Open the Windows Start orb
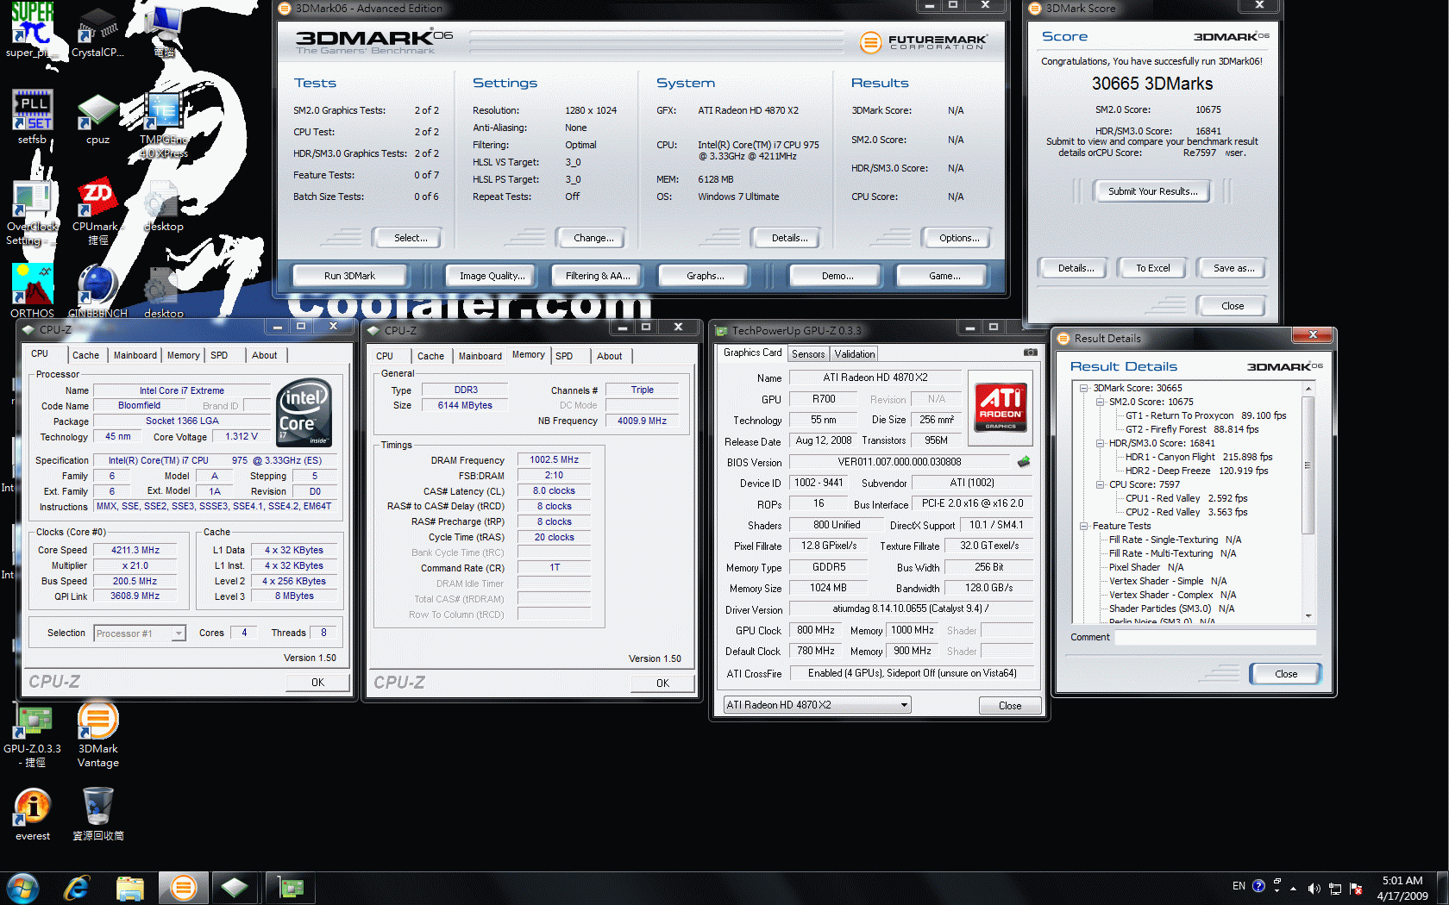 (22, 888)
